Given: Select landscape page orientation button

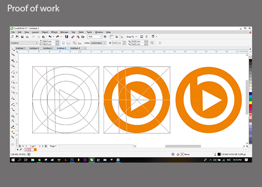Looking at the screenshot, I should pos(69,43).
